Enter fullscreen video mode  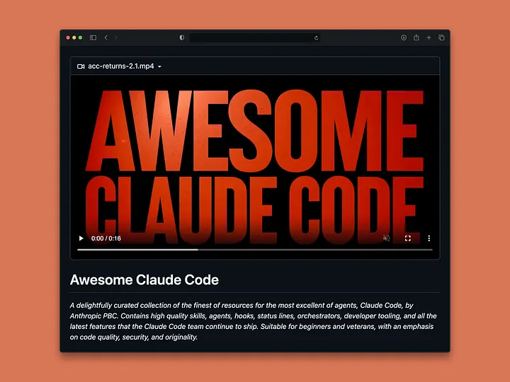(x=408, y=238)
